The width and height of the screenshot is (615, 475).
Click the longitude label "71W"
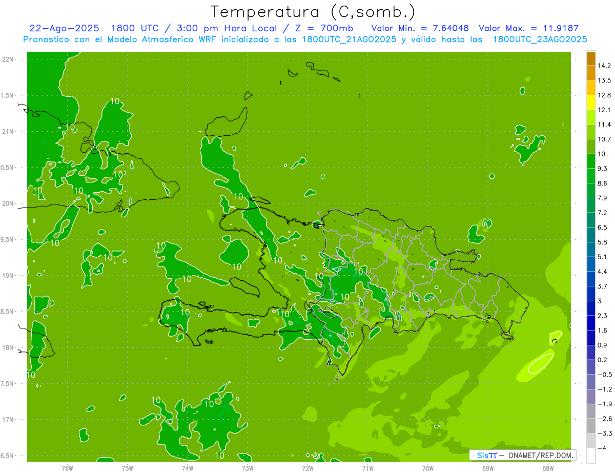coord(367,468)
